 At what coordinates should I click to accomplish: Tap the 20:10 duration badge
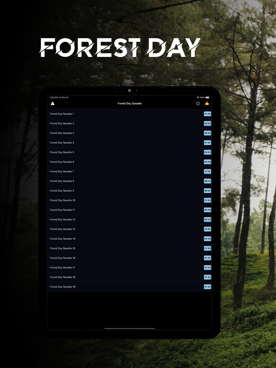pyautogui.click(x=207, y=181)
